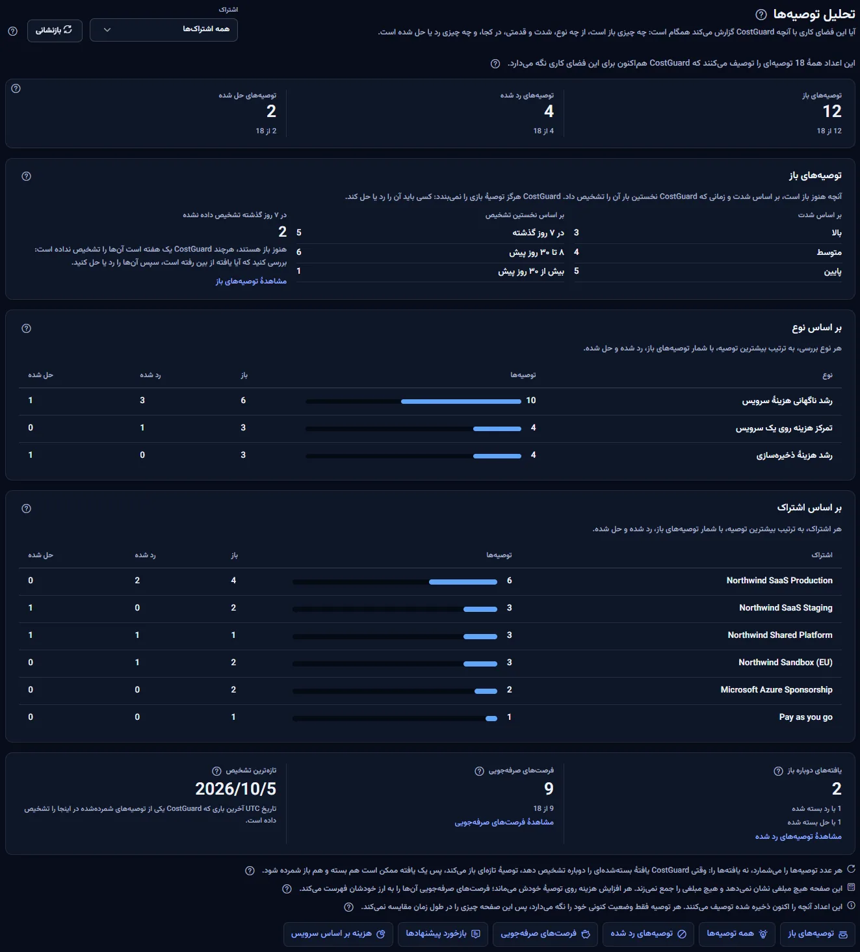Open help icon of the بر اساس نوع section

(x=27, y=328)
